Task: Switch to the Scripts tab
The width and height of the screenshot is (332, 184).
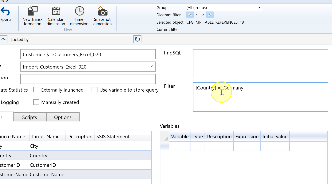Action: click(30, 117)
